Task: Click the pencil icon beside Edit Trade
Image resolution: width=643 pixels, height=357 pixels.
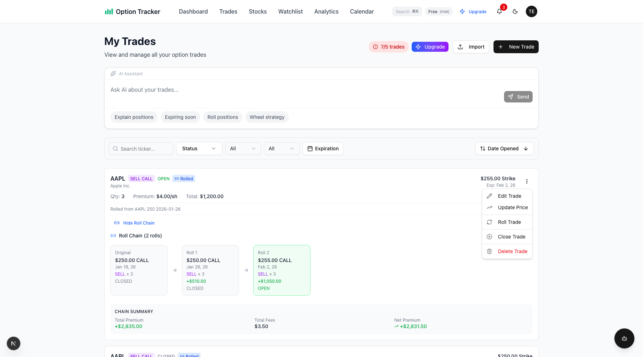Action: (x=489, y=196)
